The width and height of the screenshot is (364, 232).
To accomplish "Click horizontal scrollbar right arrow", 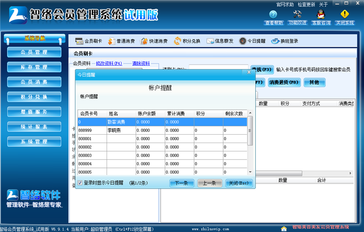I will [x=350, y=173].
